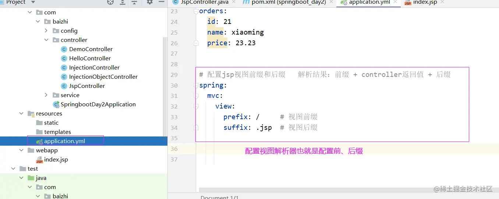
Task: Click line number 36 in gutter
Action: point(174,149)
